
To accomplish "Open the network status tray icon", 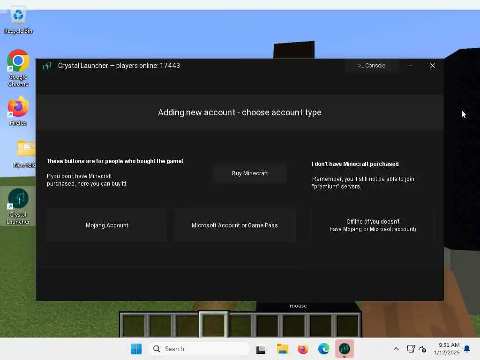I will (x=411, y=349).
